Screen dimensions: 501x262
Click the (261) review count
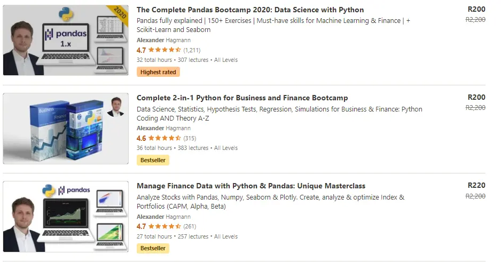click(x=190, y=226)
